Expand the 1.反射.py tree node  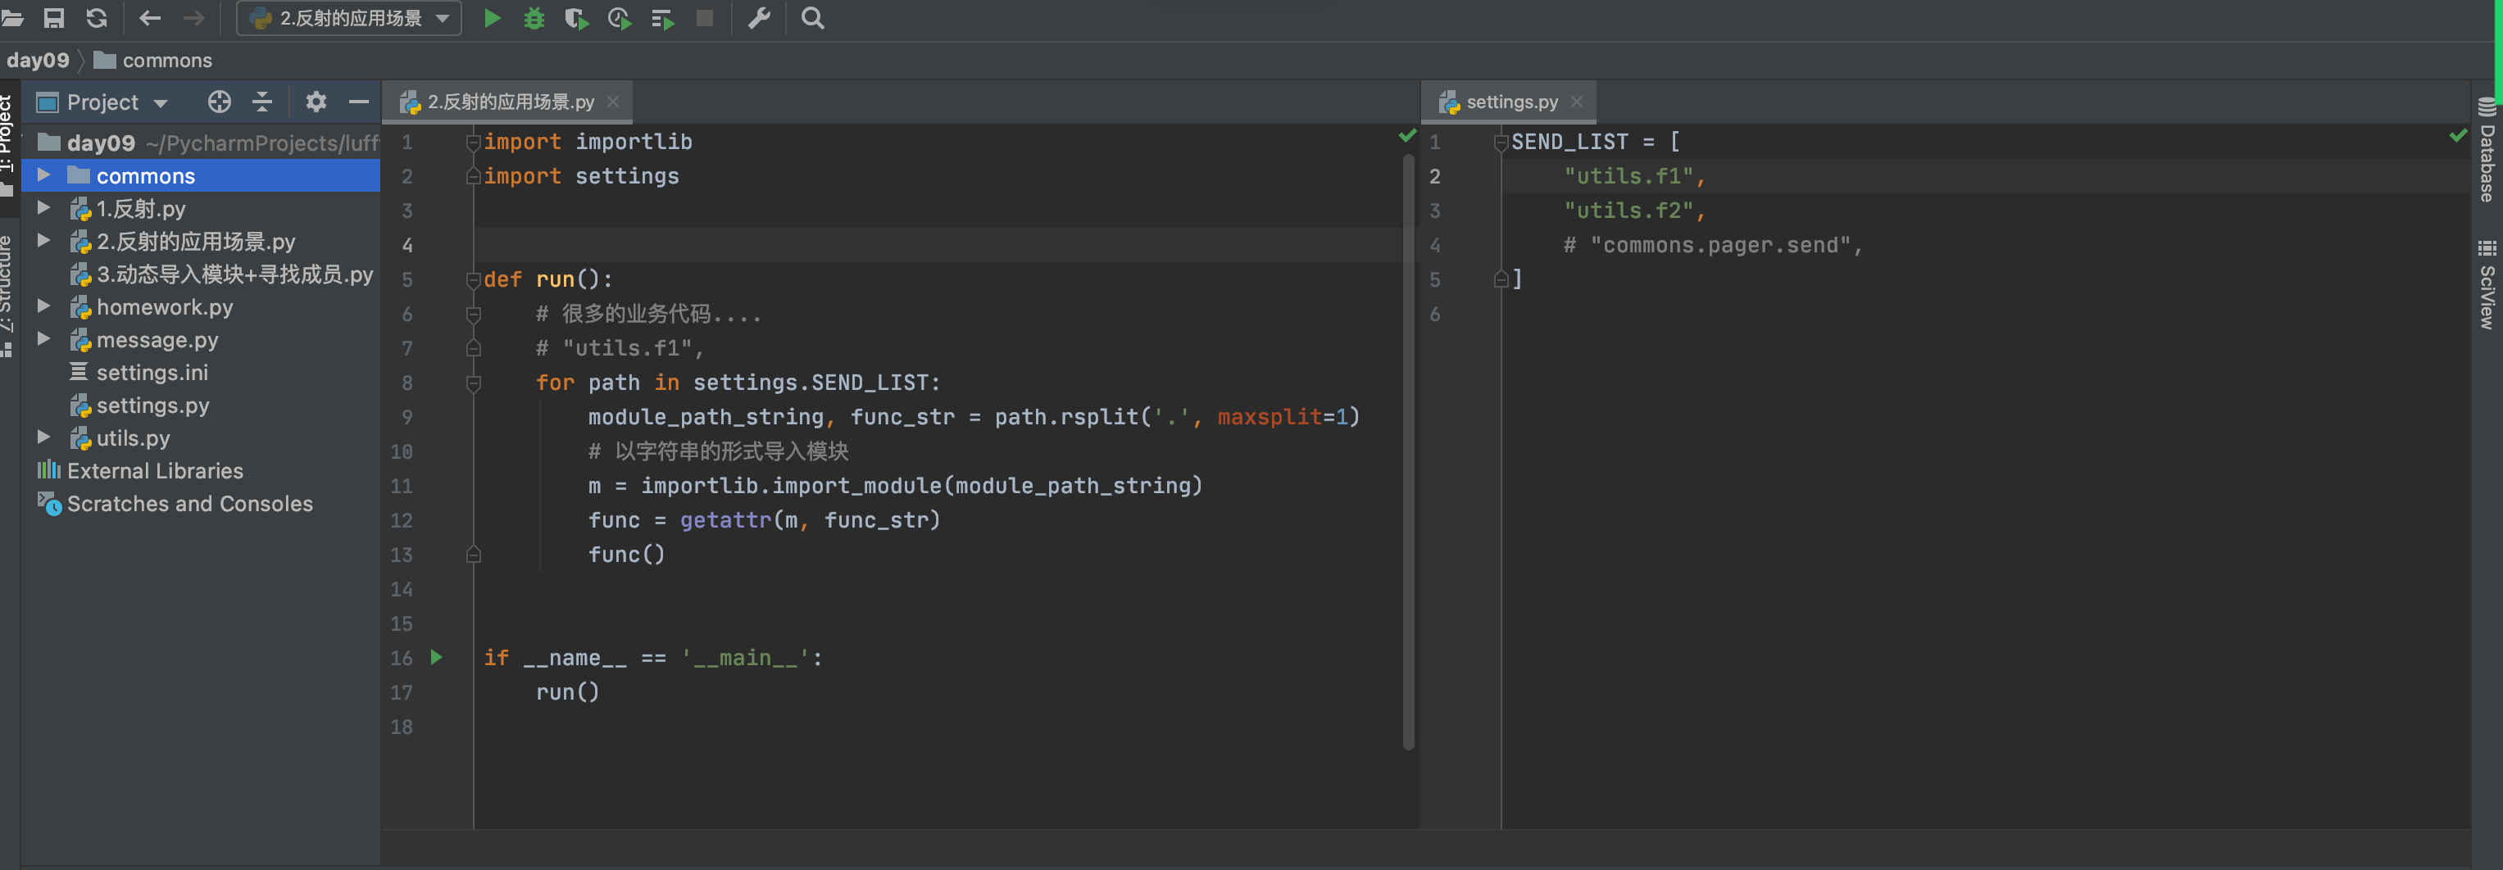pos(43,208)
